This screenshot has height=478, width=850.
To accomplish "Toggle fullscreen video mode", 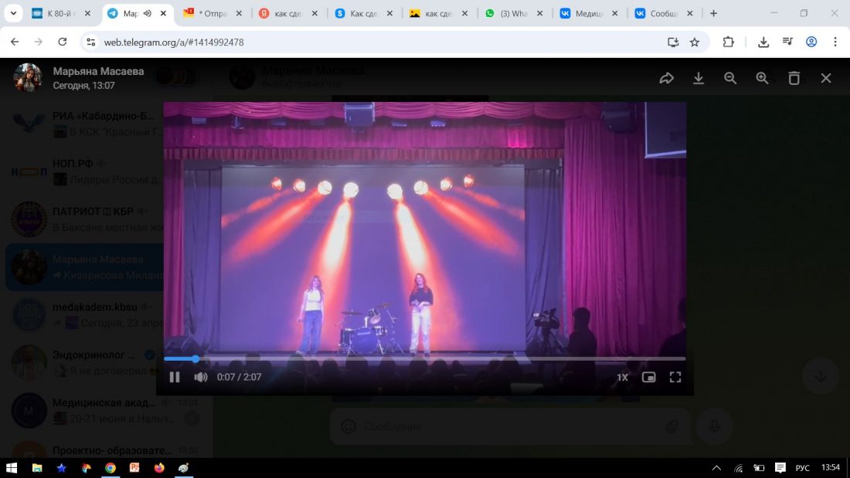I will 675,378.
